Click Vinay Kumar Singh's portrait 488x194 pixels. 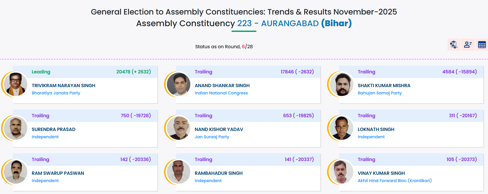(342, 172)
